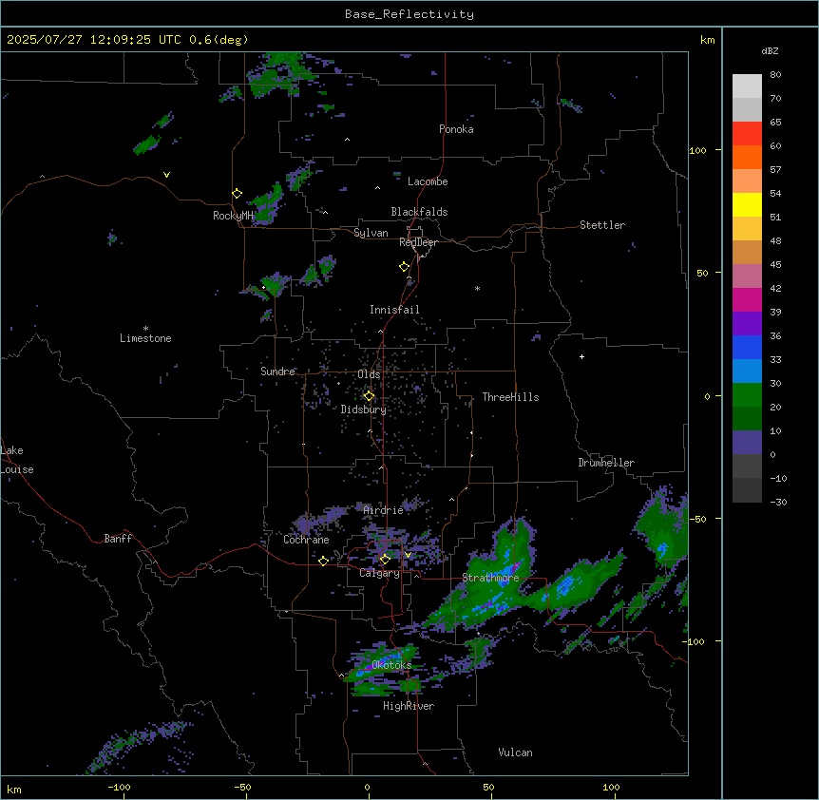819x800 pixels.
Task: Click the slate purple 10 dBZ legend swatch
Action: tap(747, 443)
